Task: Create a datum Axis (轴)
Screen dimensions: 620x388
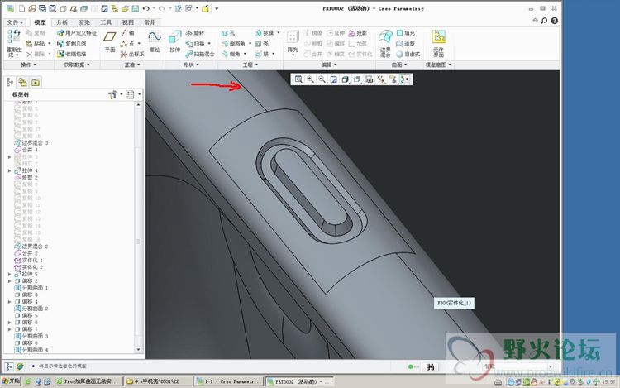Action: coord(127,33)
